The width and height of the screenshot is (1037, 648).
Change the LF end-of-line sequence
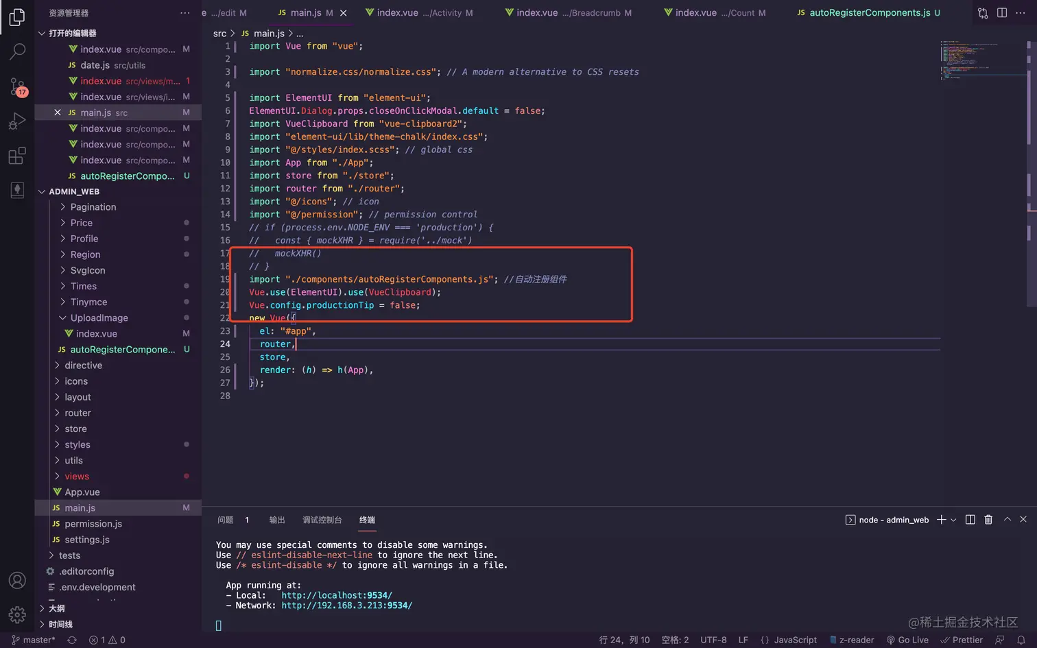pos(743,640)
